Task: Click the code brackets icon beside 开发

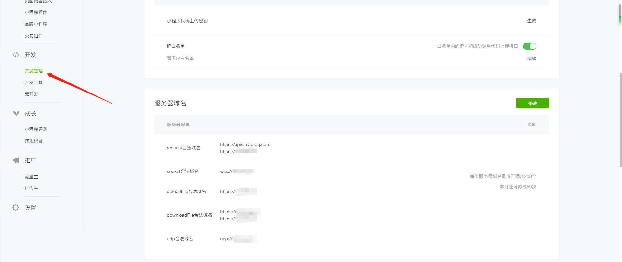Action: pyautogui.click(x=16, y=55)
